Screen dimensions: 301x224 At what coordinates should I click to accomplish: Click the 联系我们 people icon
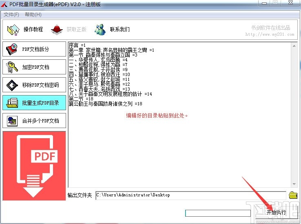(100, 30)
